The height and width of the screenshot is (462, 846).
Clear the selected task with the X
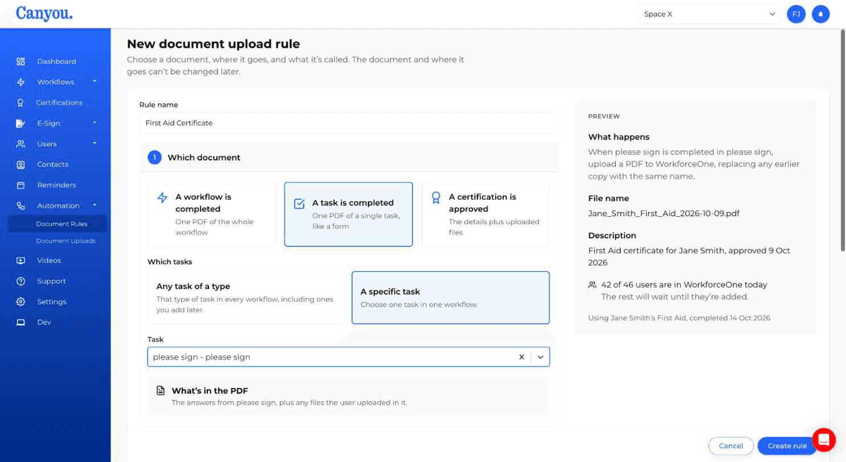coord(521,357)
